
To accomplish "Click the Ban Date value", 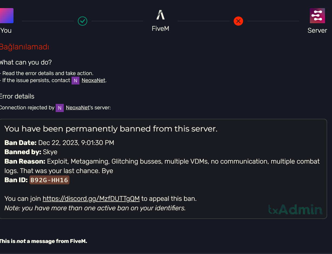I will tap(76, 143).
